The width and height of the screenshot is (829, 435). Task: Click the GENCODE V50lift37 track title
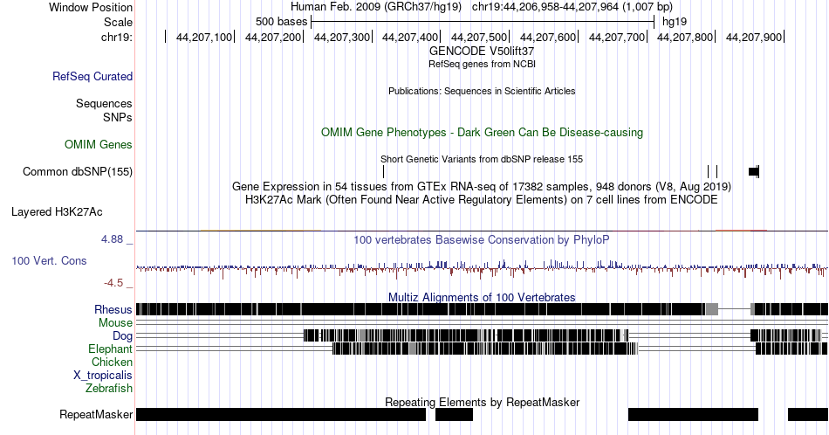pyautogui.click(x=482, y=51)
